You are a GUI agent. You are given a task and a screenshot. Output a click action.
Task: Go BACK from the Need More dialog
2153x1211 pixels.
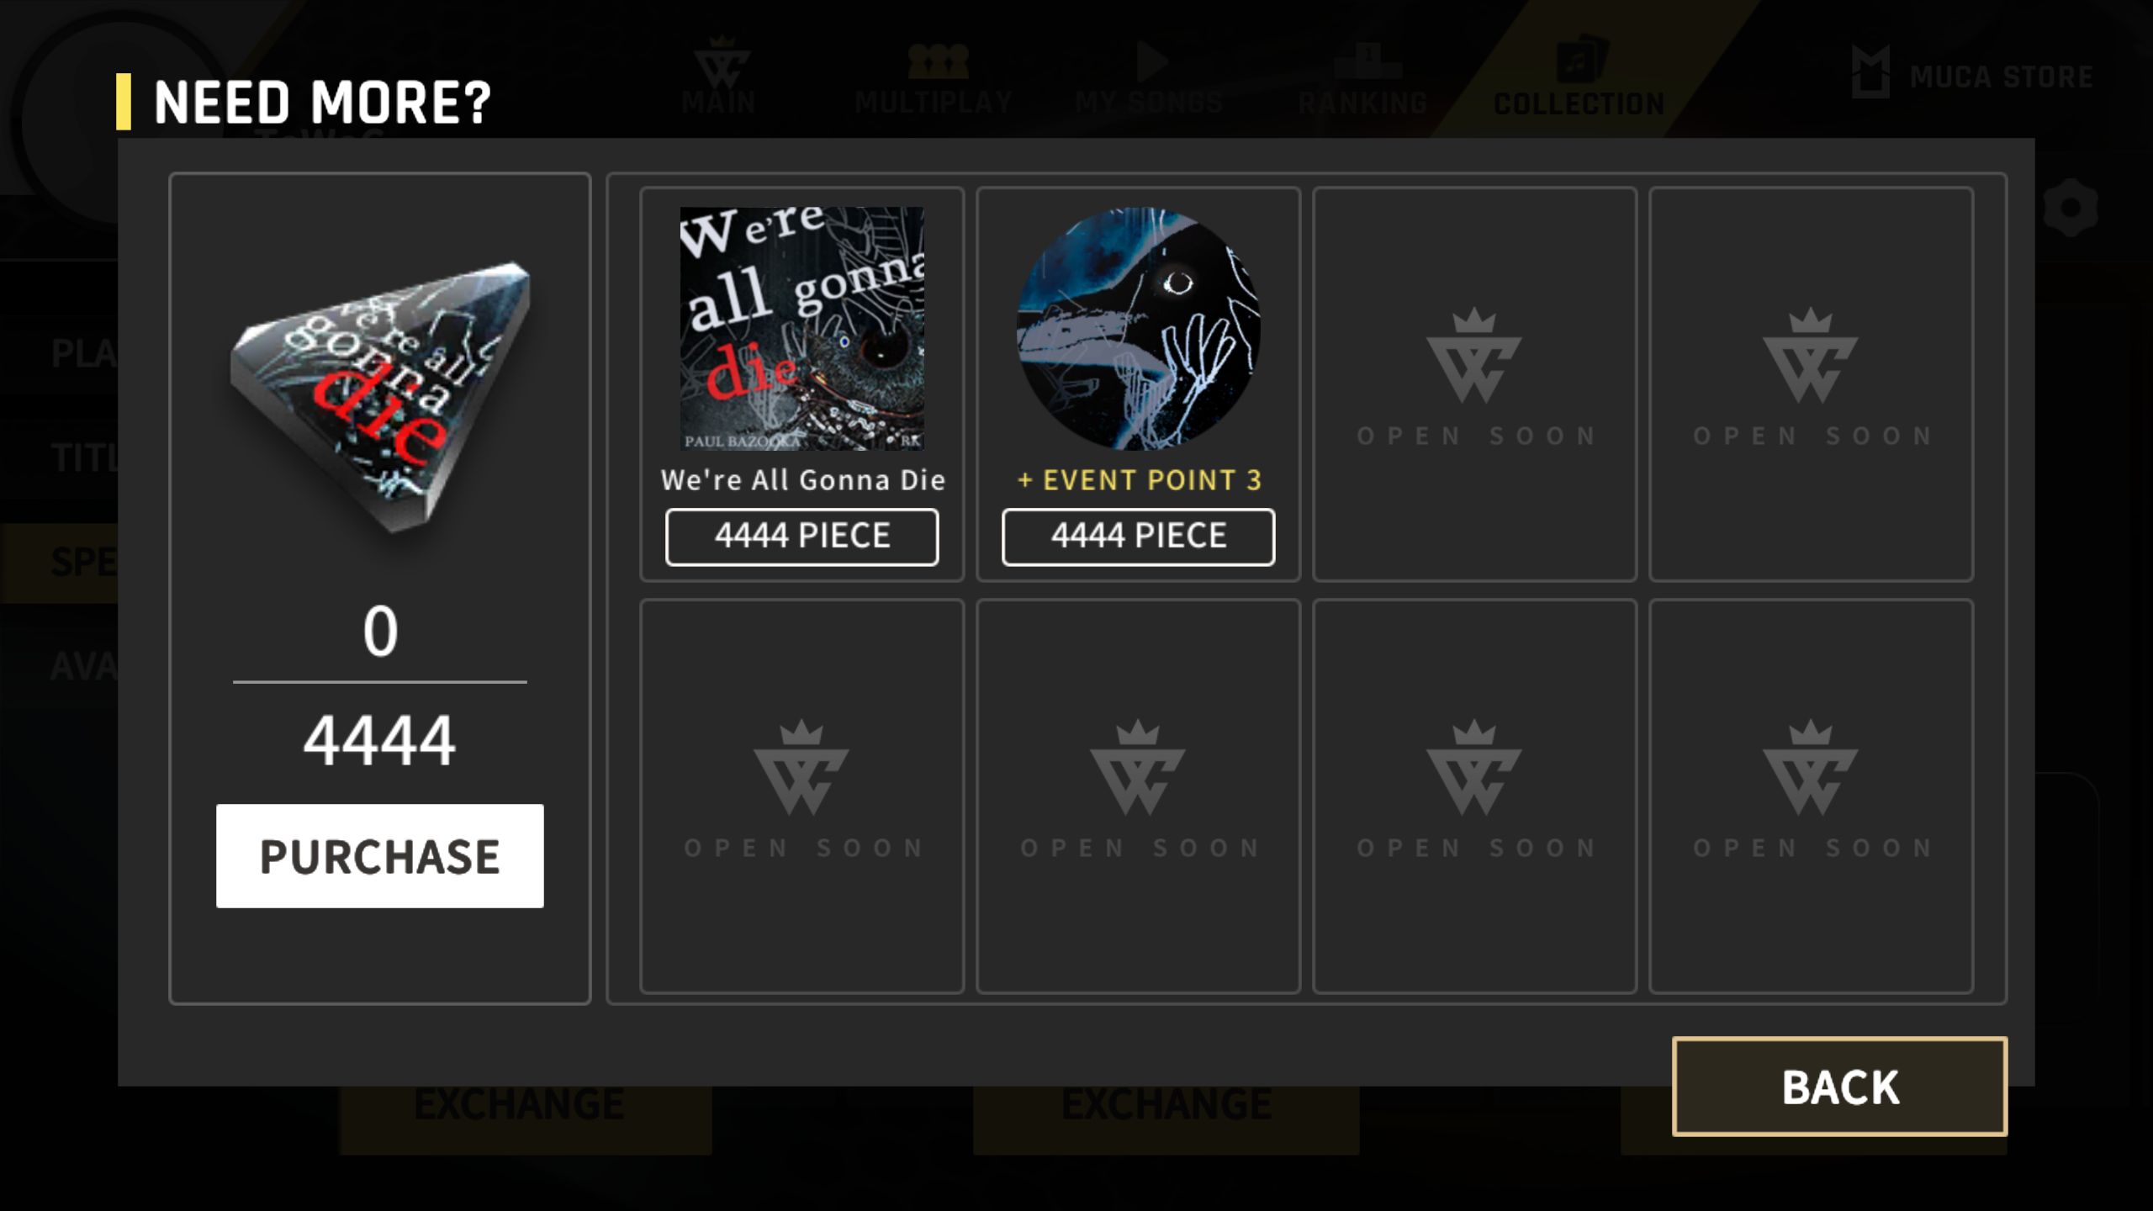click(1839, 1087)
